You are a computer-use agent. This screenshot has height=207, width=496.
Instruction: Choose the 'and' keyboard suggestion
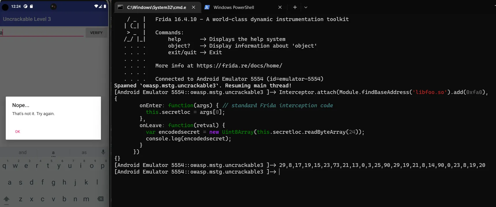pyautogui.click(x=22, y=152)
